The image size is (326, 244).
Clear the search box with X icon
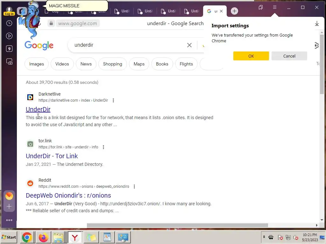pos(189,45)
